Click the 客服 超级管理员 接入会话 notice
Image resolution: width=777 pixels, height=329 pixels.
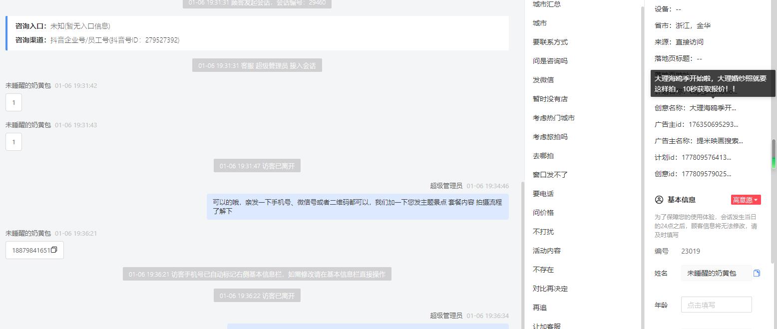pos(257,65)
